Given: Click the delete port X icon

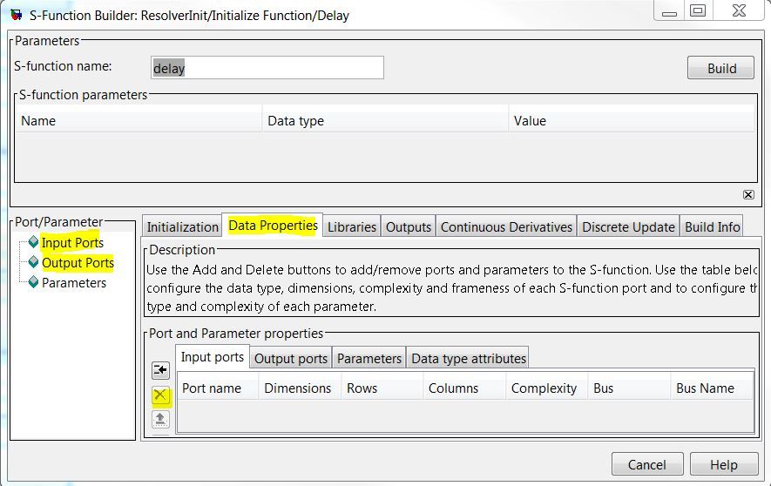Looking at the screenshot, I should [160, 395].
